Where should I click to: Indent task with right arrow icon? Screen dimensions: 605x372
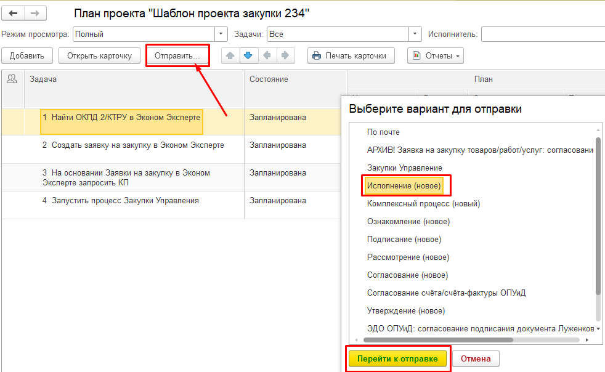[285, 55]
